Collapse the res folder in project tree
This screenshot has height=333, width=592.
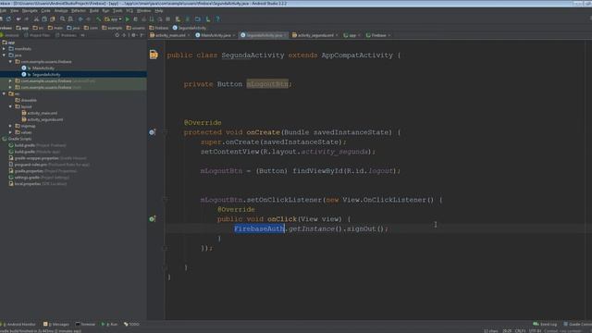[x=4, y=93]
